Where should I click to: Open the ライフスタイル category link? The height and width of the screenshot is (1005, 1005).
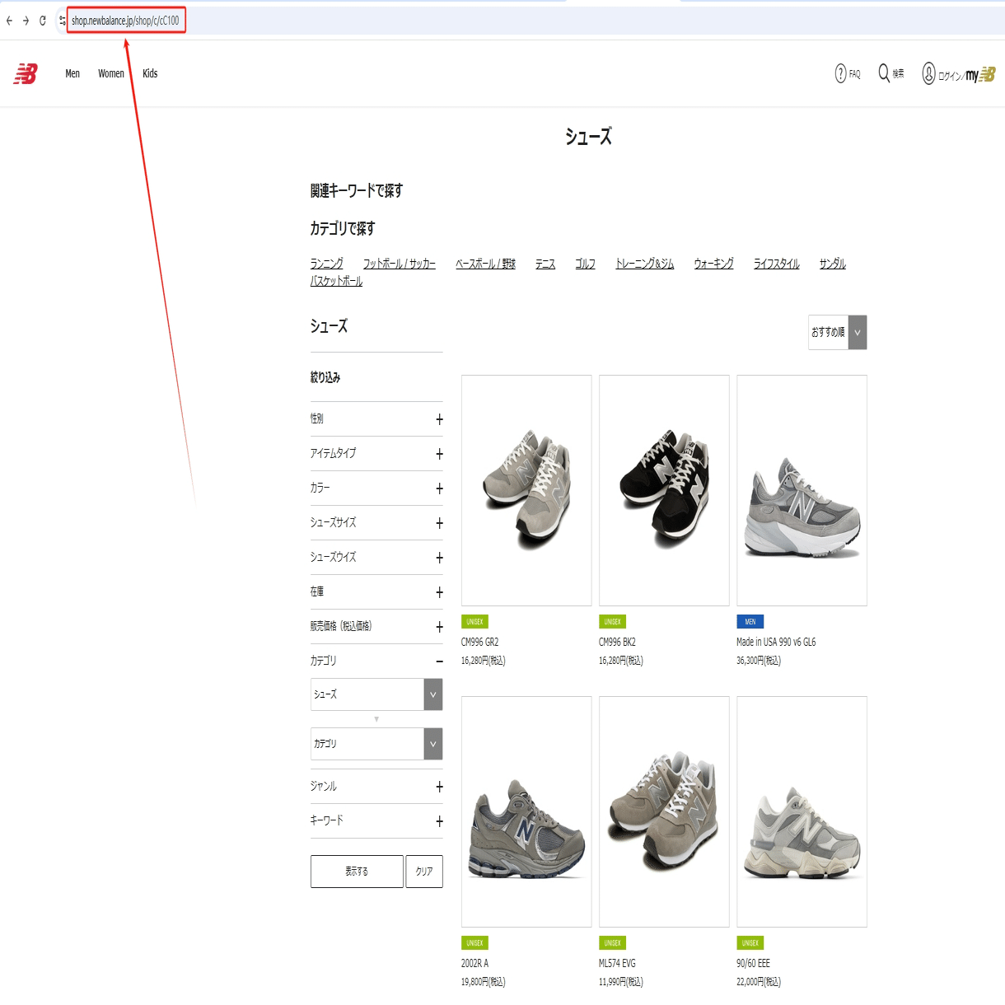click(x=777, y=264)
